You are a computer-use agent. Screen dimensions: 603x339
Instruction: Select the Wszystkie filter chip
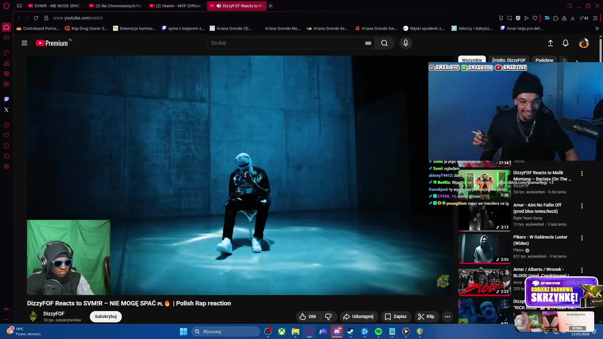tap(472, 60)
